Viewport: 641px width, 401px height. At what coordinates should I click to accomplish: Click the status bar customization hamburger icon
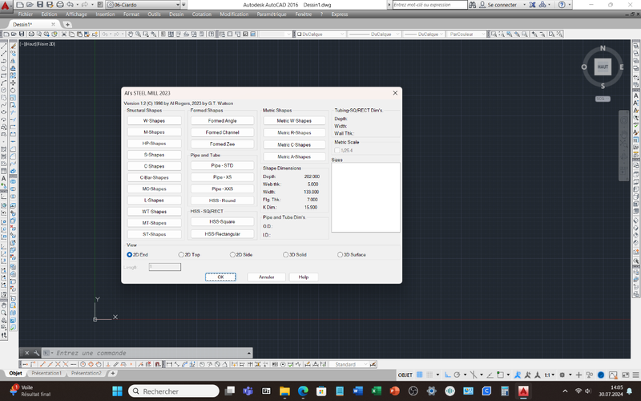635,375
